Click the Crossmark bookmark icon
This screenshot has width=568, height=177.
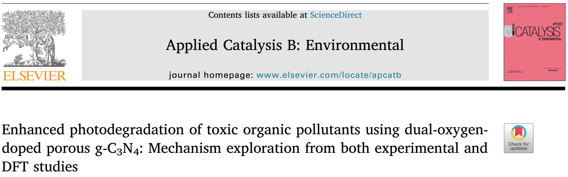pyautogui.click(x=518, y=133)
